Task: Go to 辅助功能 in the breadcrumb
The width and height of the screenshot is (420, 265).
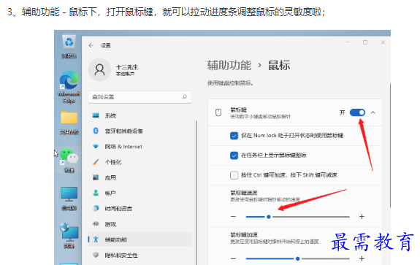Action: click(229, 65)
